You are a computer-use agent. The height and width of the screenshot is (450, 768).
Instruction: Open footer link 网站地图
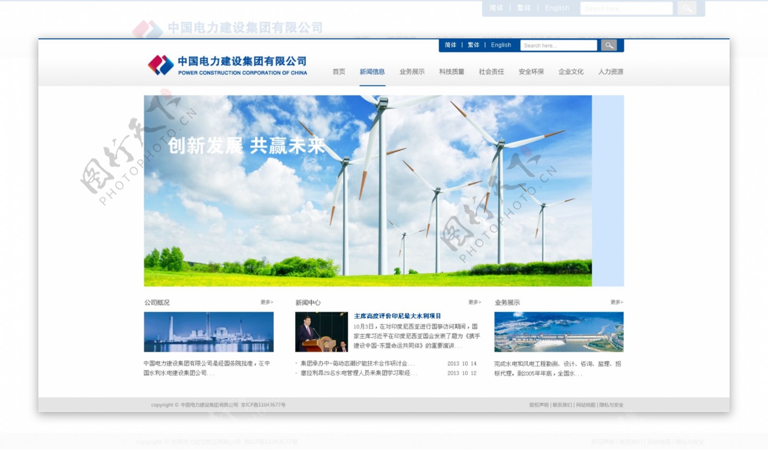586,405
